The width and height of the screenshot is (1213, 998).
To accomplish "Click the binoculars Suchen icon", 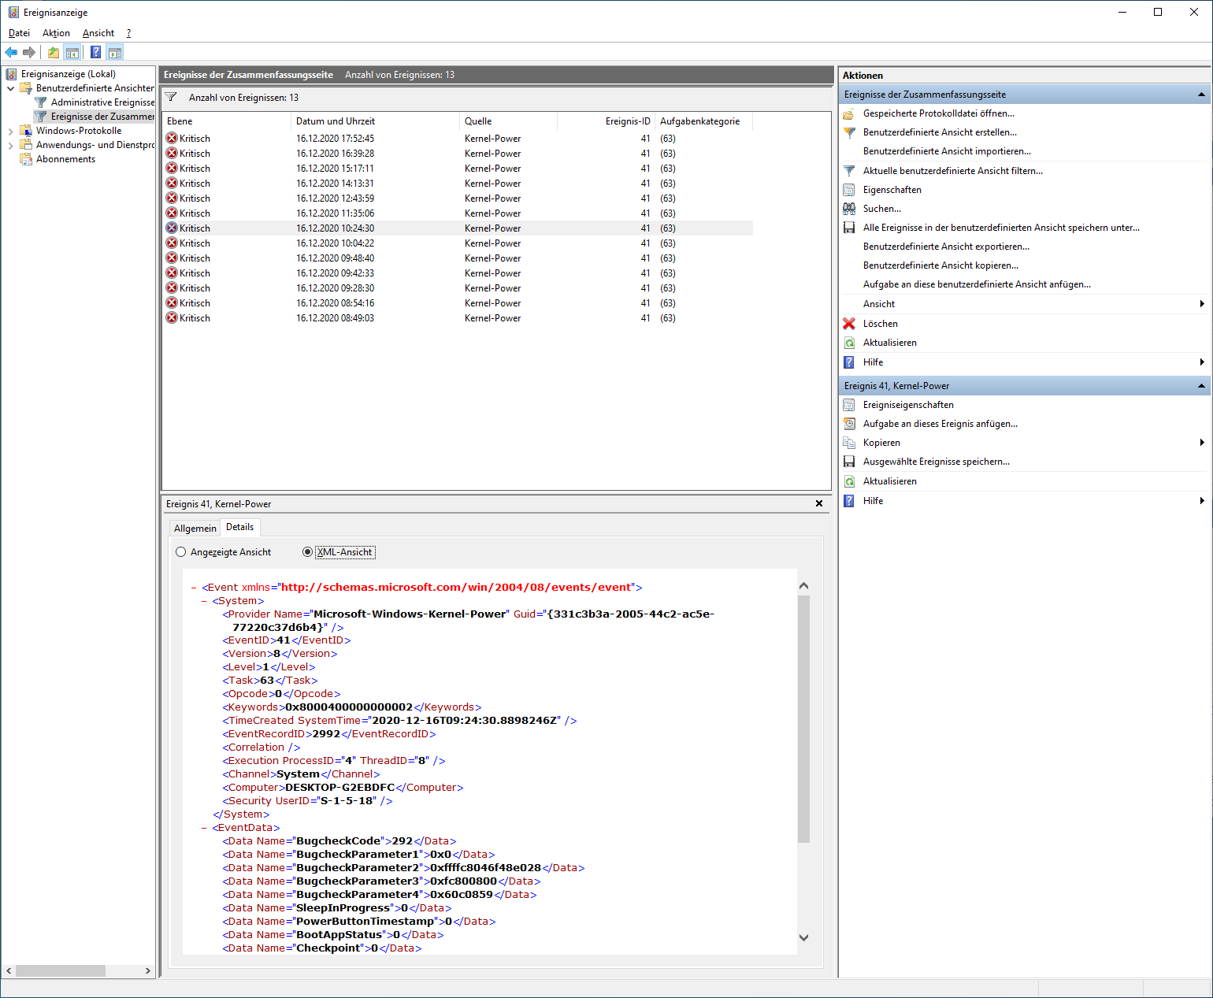I will click(849, 209).
